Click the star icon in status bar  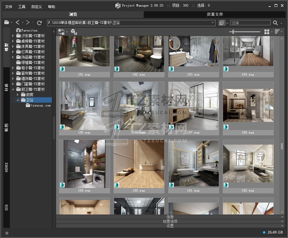coord(7,233)
